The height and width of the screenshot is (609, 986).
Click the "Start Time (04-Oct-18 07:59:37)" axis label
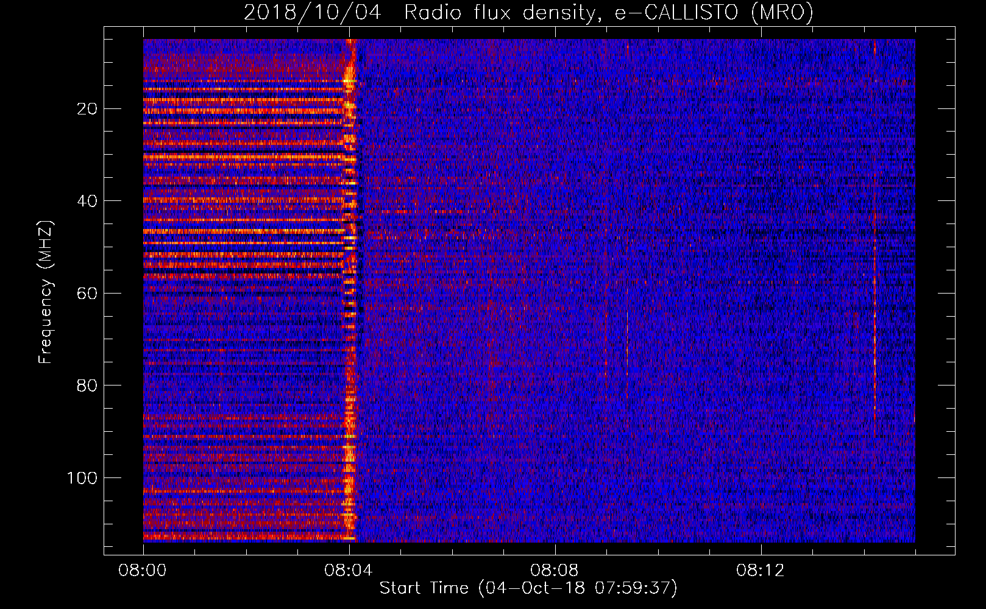coord(528,588)
